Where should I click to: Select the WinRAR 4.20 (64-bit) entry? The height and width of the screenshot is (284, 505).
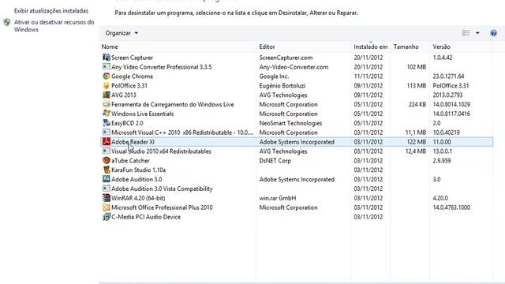click(138, 198)
